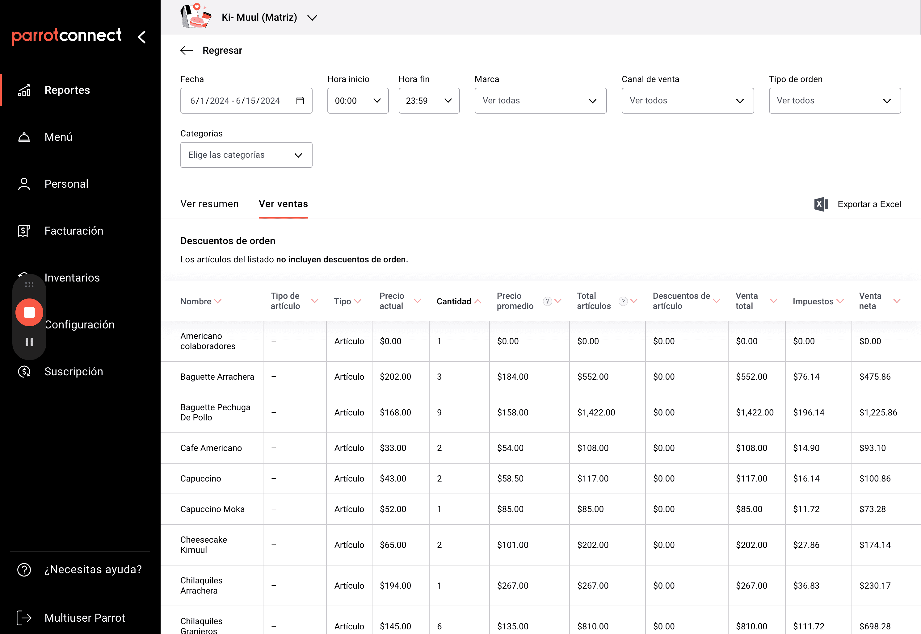Open the Canal de venta dropdown
Image resolution: width=921 pixels, height=634 pixels.
687,101
